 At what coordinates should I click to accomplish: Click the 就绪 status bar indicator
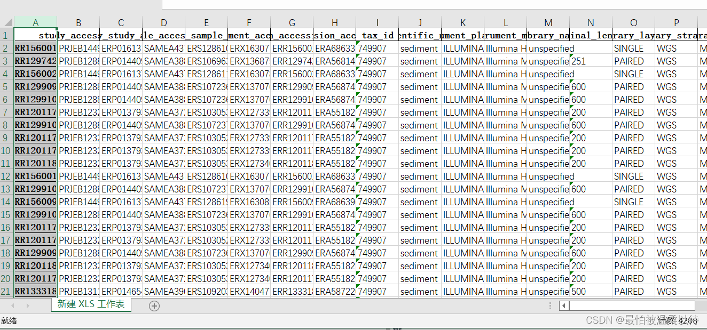click(9, 320)
